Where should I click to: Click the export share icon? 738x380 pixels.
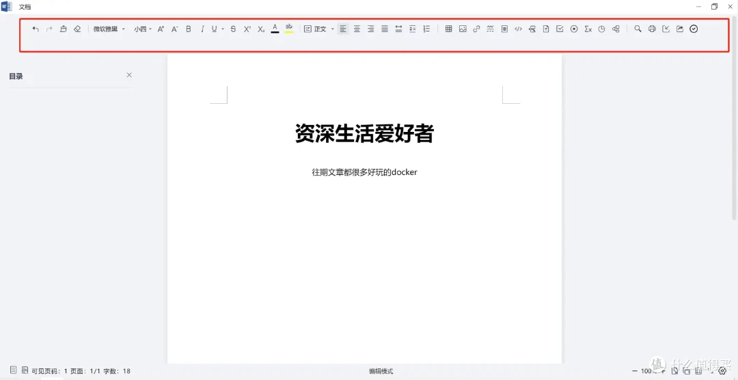tap(680, 29)
